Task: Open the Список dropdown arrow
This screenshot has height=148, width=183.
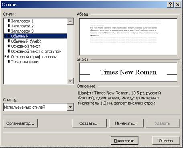Action: pyautogui.click(x=70, y=107)
